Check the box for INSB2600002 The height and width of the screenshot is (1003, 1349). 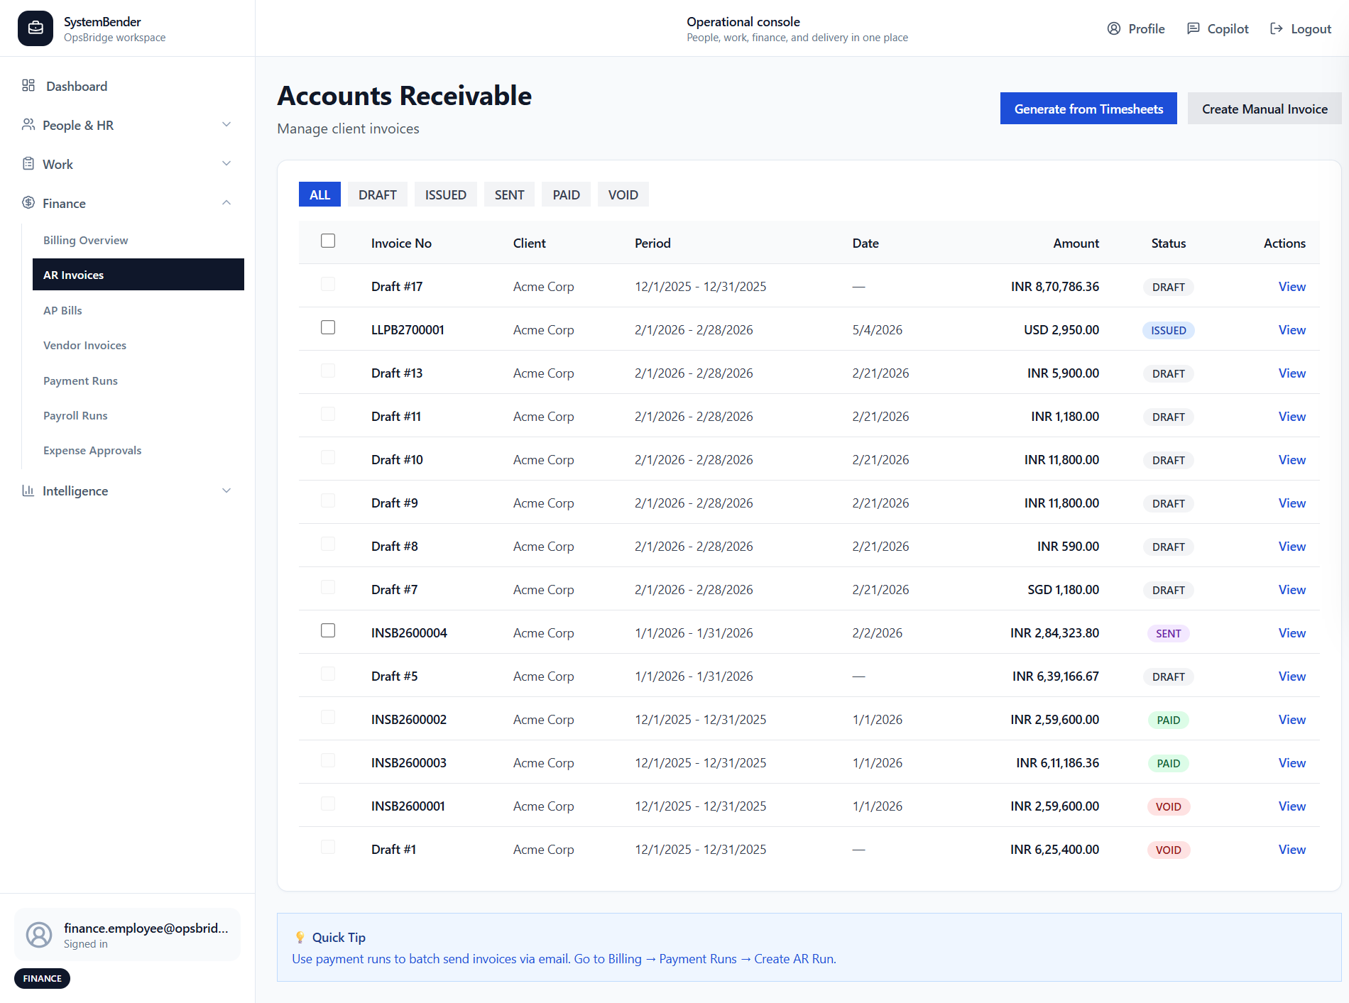328,717
